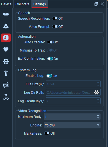Undock the panel with float button

coord(96,4)
